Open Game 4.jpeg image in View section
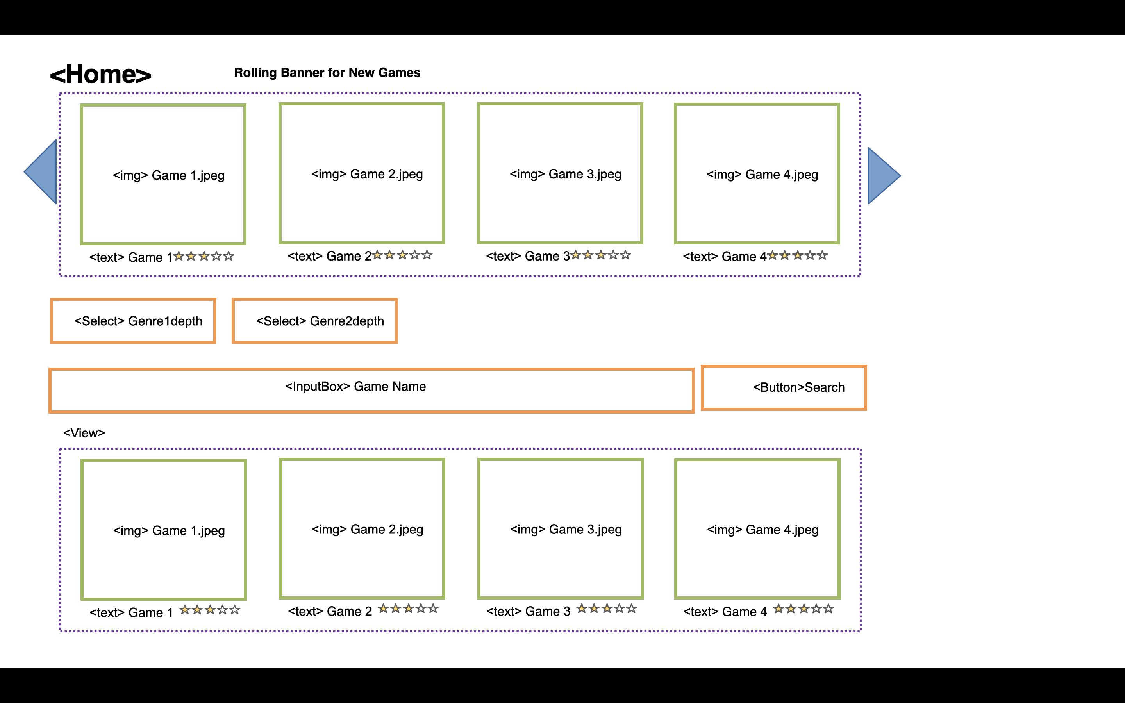Image resolution: width=1125 pixels, height=703 pixels. [757, 529]
